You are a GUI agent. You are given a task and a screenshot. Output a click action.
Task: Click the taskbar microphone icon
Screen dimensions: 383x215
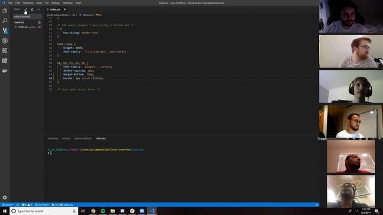tap(74, 211)
